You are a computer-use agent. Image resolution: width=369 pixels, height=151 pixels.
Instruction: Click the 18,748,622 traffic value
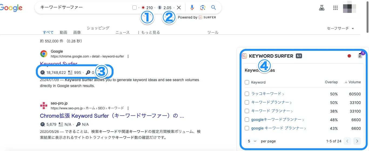56,72
